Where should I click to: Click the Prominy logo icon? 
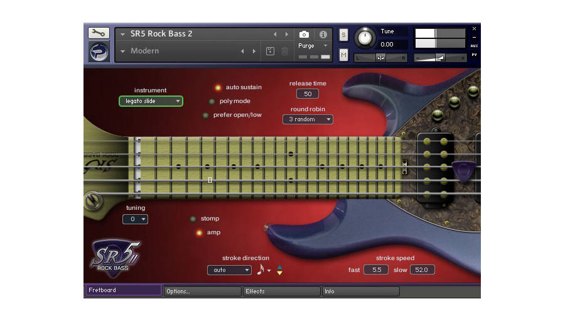[x=99, y=52]
